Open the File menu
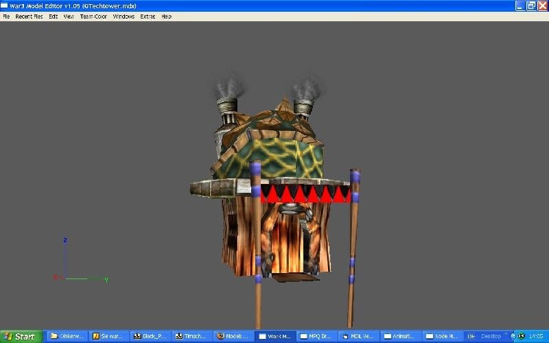 pos(6,16)
